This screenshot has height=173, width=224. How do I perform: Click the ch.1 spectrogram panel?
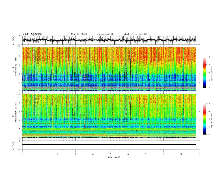pos(109,69)
